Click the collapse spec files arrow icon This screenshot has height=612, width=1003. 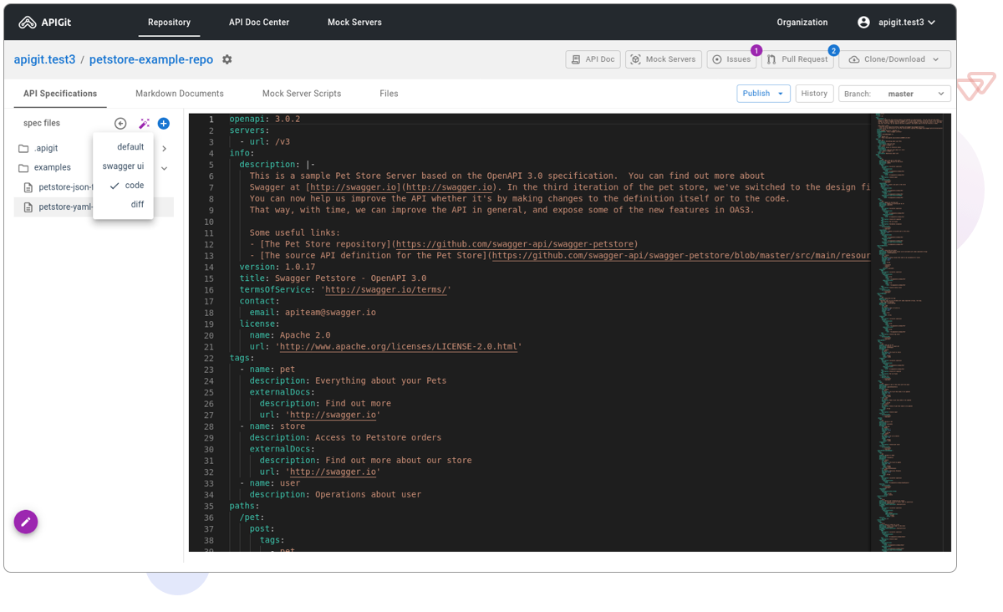(x=120, y=124)
